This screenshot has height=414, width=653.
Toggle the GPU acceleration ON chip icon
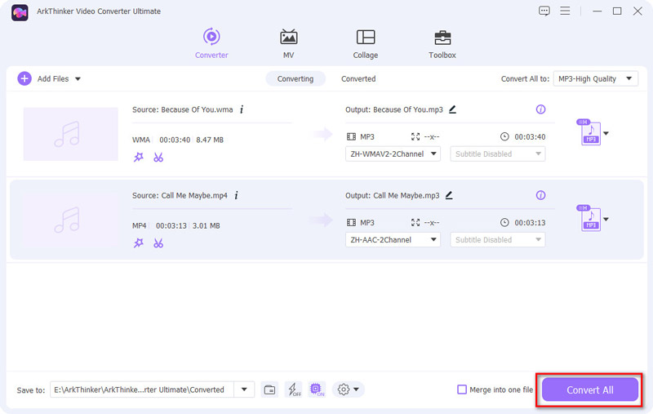pyautogui.click(x=317, y=390)
